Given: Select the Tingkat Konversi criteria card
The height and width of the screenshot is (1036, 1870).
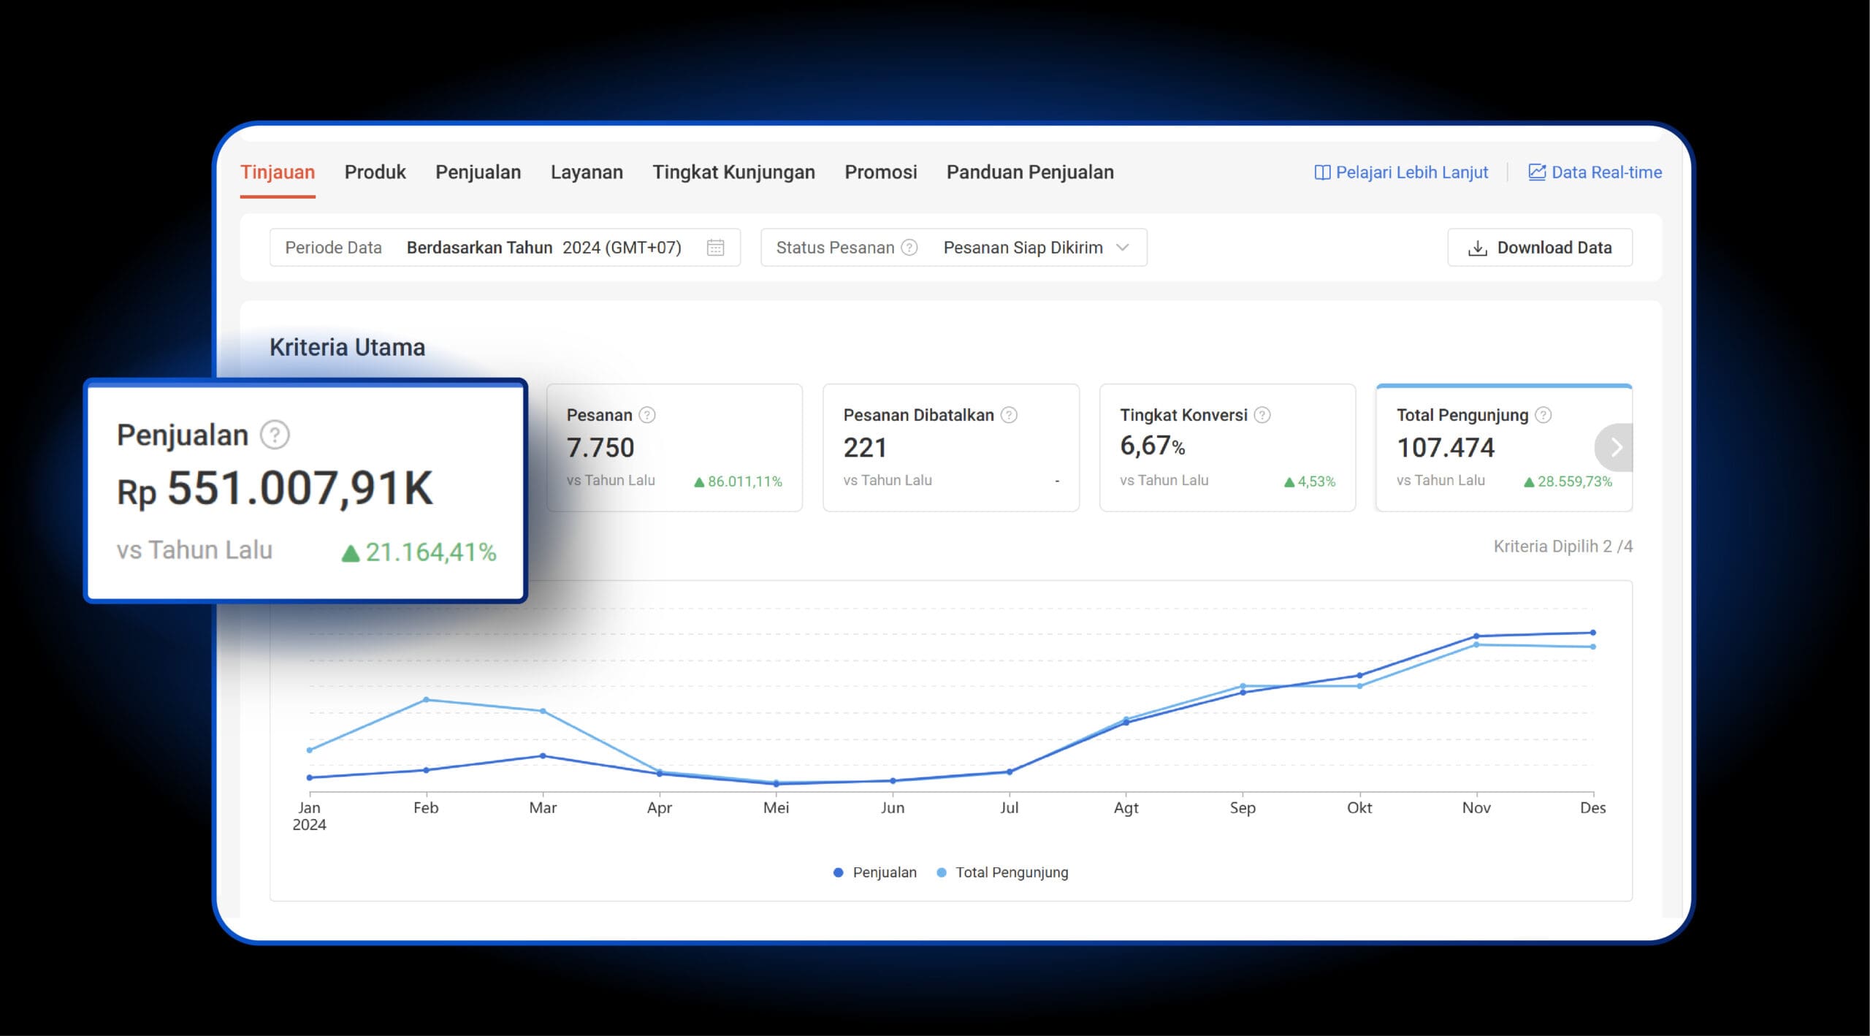Looking at the screenshot, I should pyautogui.click(x=1227, y=447).
